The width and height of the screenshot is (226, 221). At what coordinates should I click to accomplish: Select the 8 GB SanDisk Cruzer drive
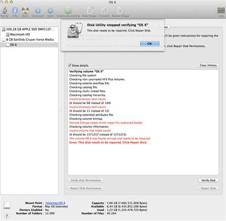click(x=29, y=40)
